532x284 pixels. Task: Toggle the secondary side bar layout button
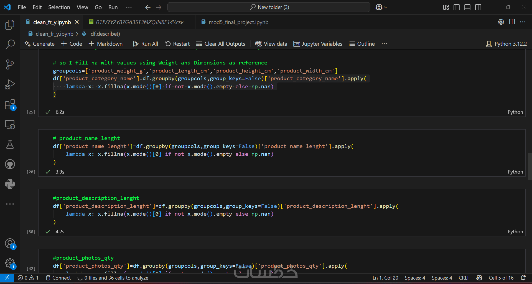(478, 7)
